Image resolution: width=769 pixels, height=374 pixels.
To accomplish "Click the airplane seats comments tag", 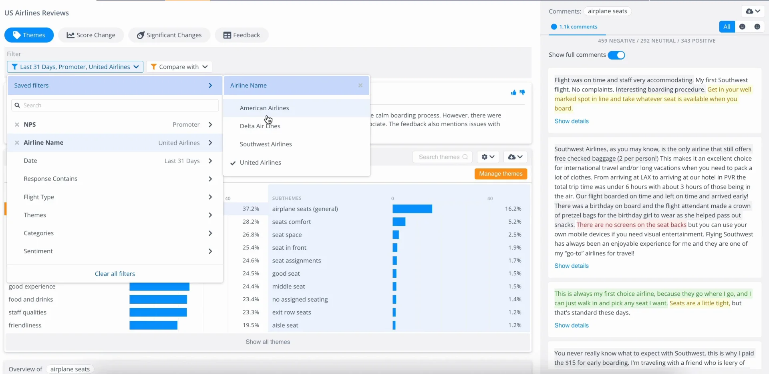I will pyautogui.click(x=607, y=11).
